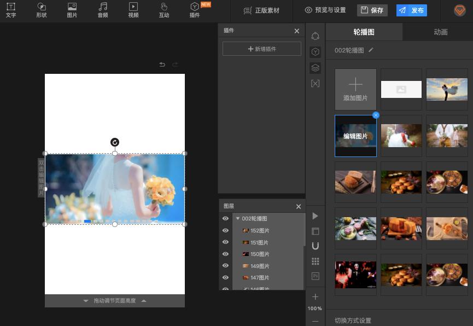Switch to the 轮播图 tab

[364, 32]
